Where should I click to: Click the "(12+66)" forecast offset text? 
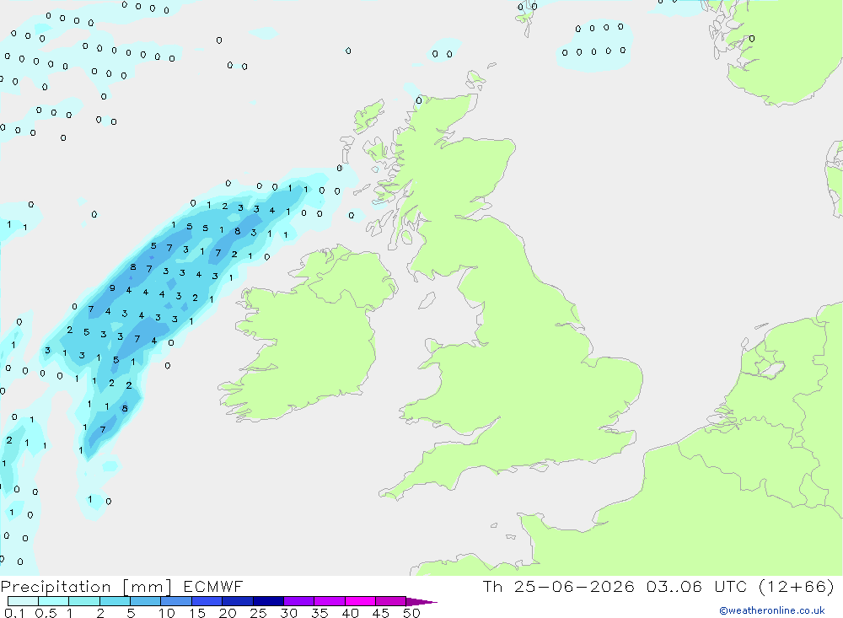(797, 586)
